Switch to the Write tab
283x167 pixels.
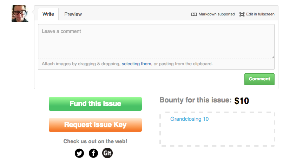(48, 14)
